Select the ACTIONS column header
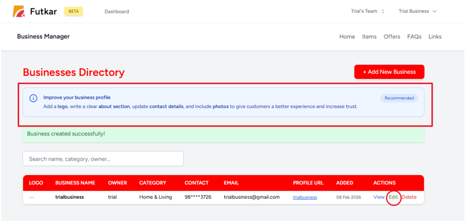Viewport: 465px width, 221px height. coord(384,183)
